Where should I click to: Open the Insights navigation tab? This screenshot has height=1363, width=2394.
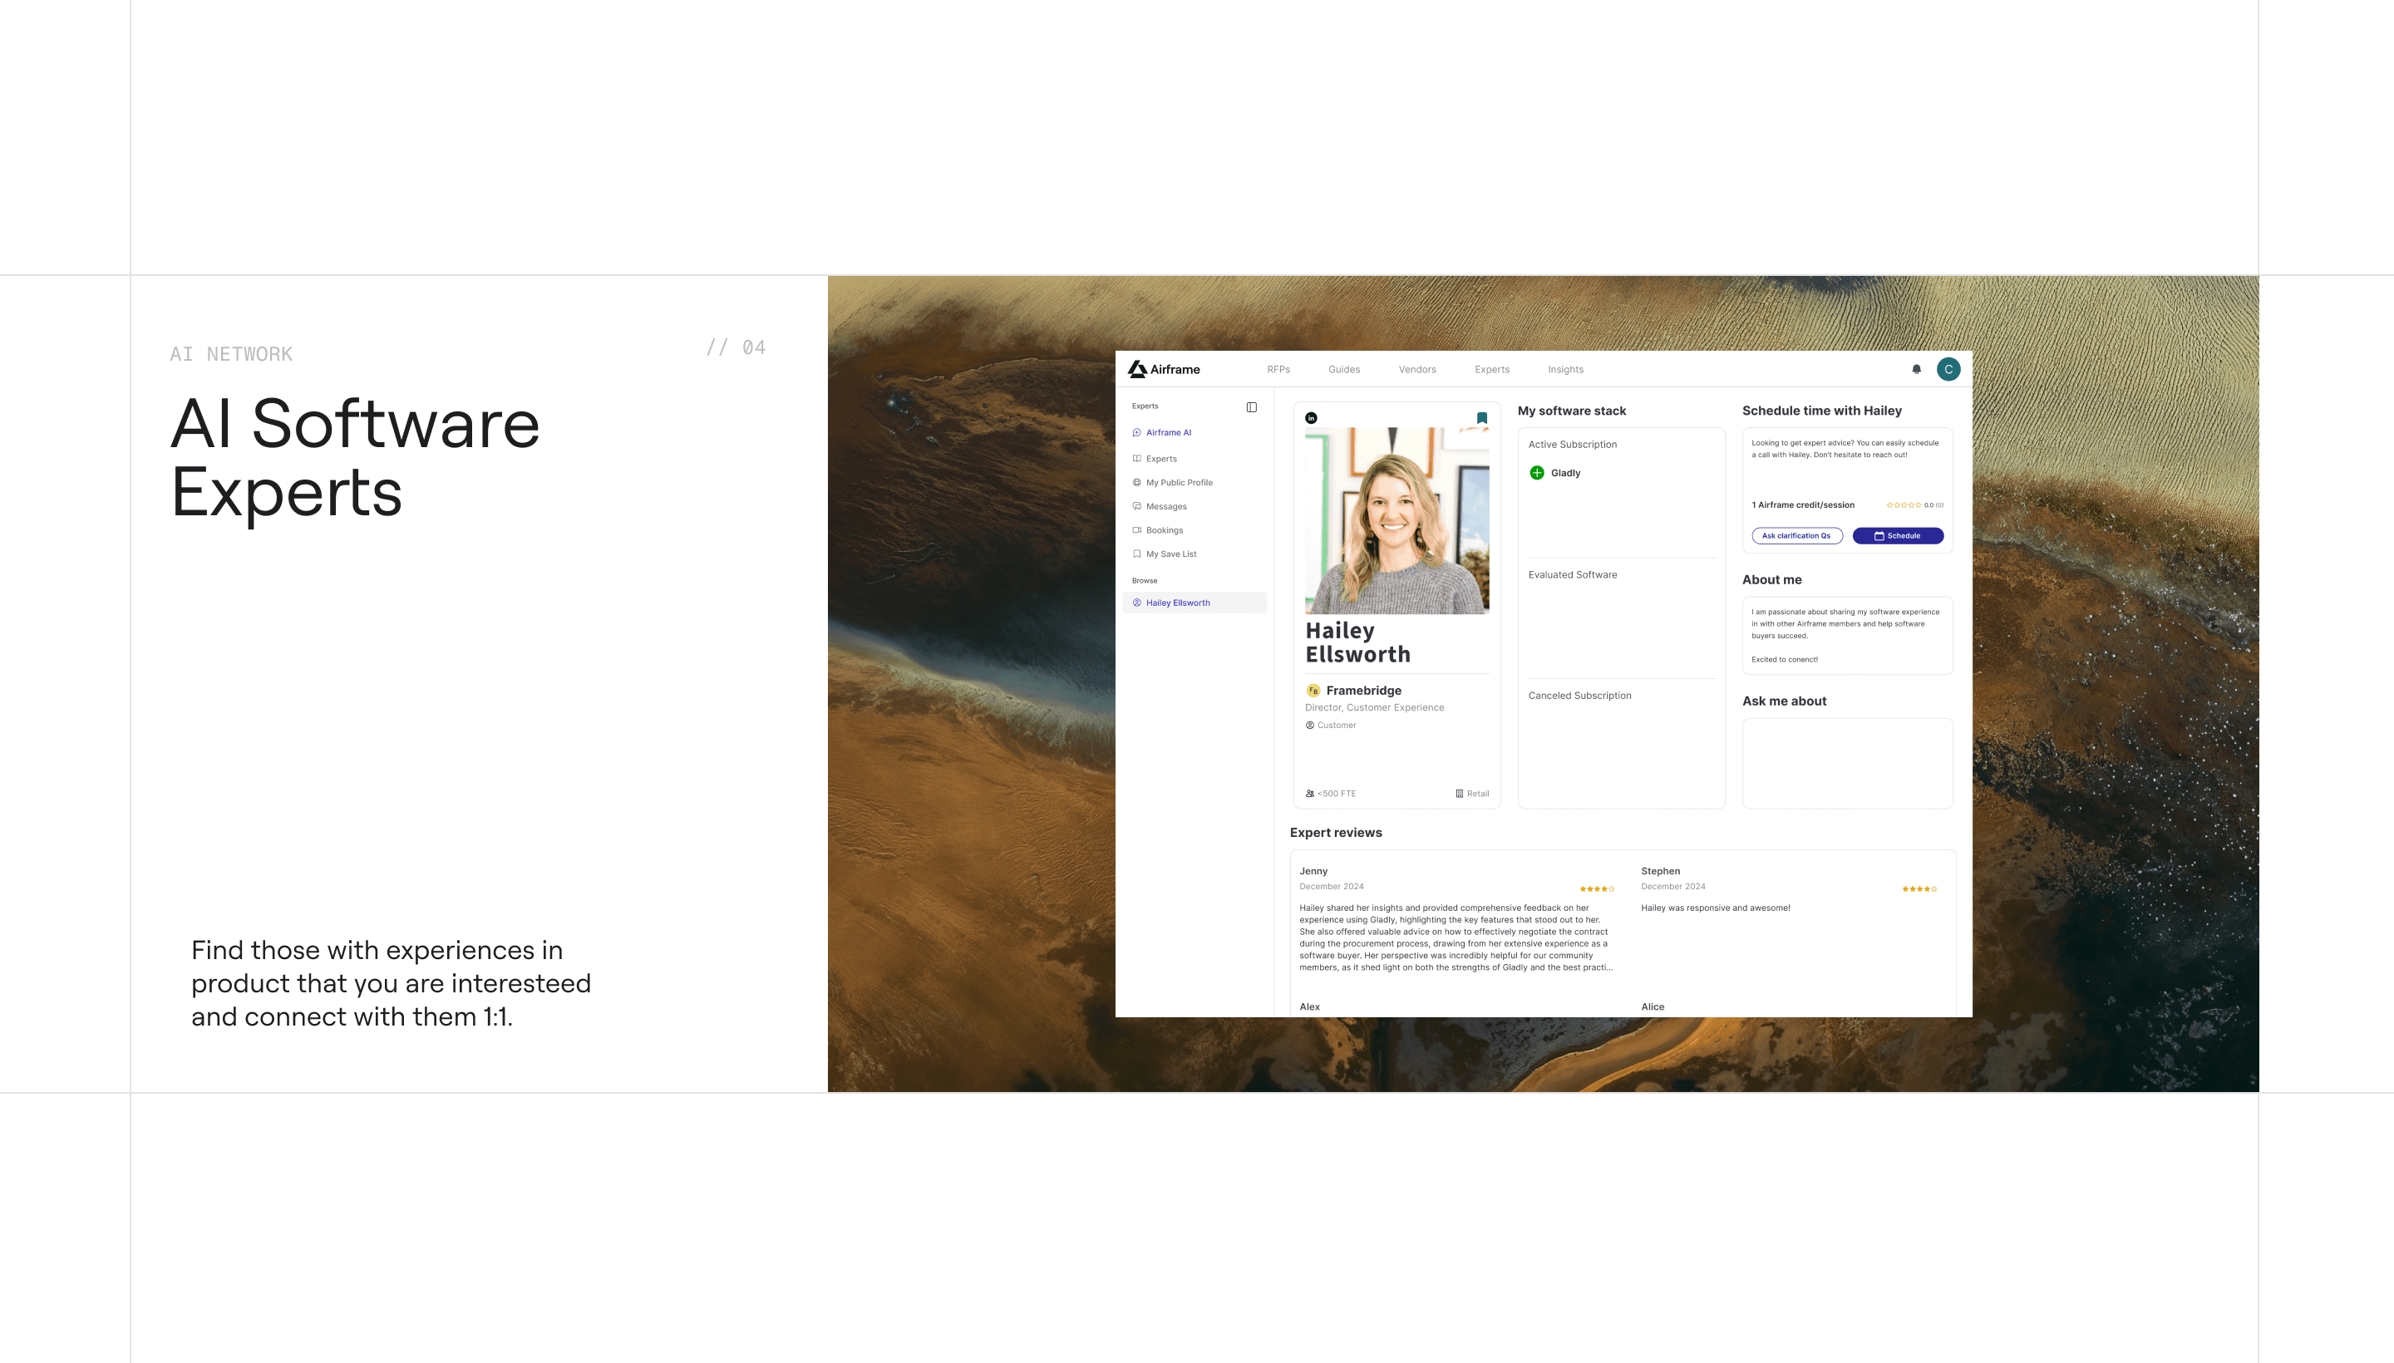tap(1565, 369)
